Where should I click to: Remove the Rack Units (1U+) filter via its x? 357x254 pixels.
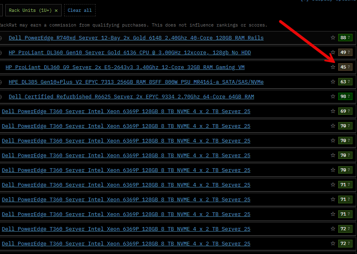click(x=56, y=11)
